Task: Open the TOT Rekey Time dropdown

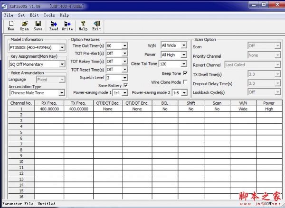Action: (x=124, y=62)
